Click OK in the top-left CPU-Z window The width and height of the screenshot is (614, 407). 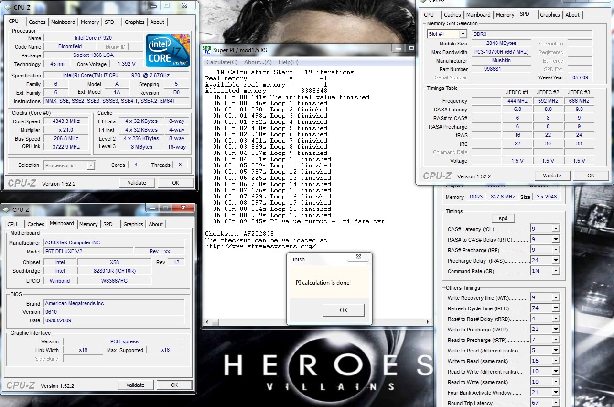(x=175, y=183)
